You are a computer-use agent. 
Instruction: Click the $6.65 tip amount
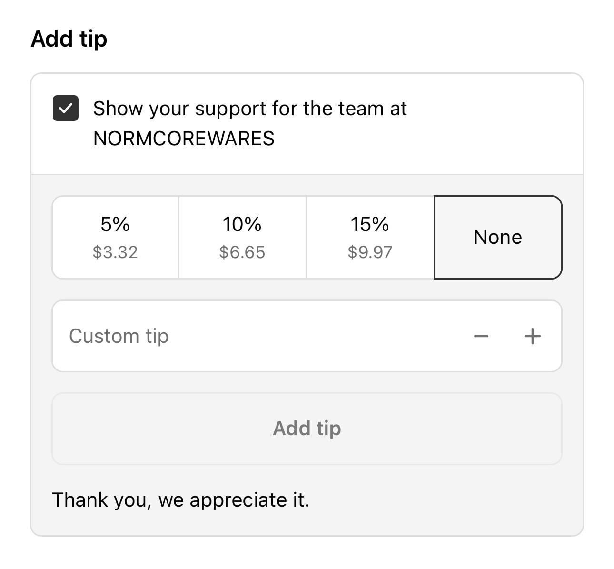(242, 252)
